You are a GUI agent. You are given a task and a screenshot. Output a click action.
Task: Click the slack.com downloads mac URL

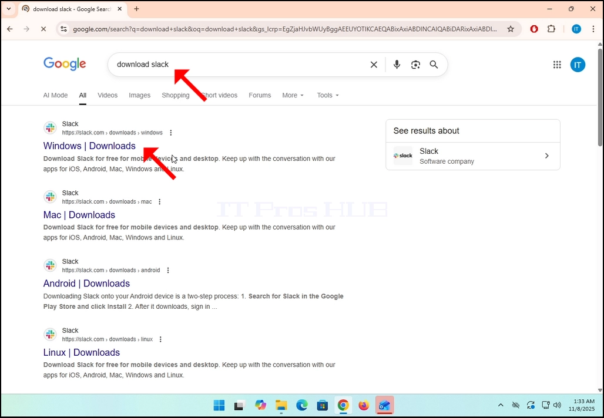click(107, 202)
